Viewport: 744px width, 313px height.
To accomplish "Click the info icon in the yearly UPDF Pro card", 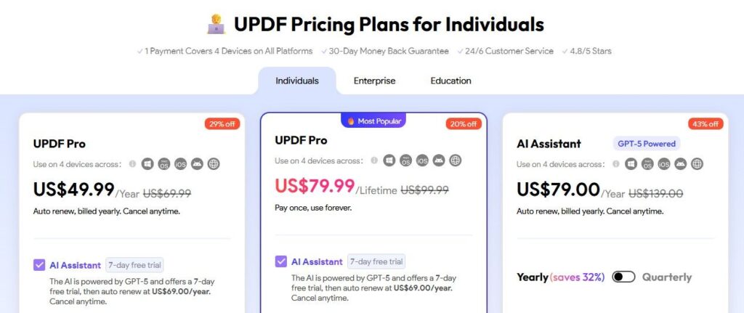I will pyautogui.click(x=132, y=164).
